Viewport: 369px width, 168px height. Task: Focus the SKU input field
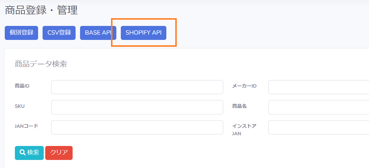tap(137, 107)
